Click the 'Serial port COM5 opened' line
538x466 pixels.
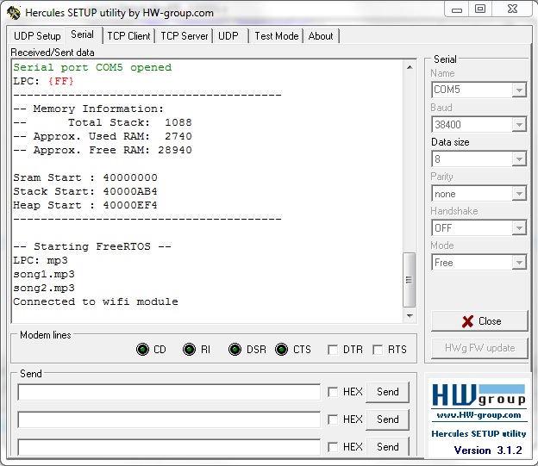tap(92, 67)
